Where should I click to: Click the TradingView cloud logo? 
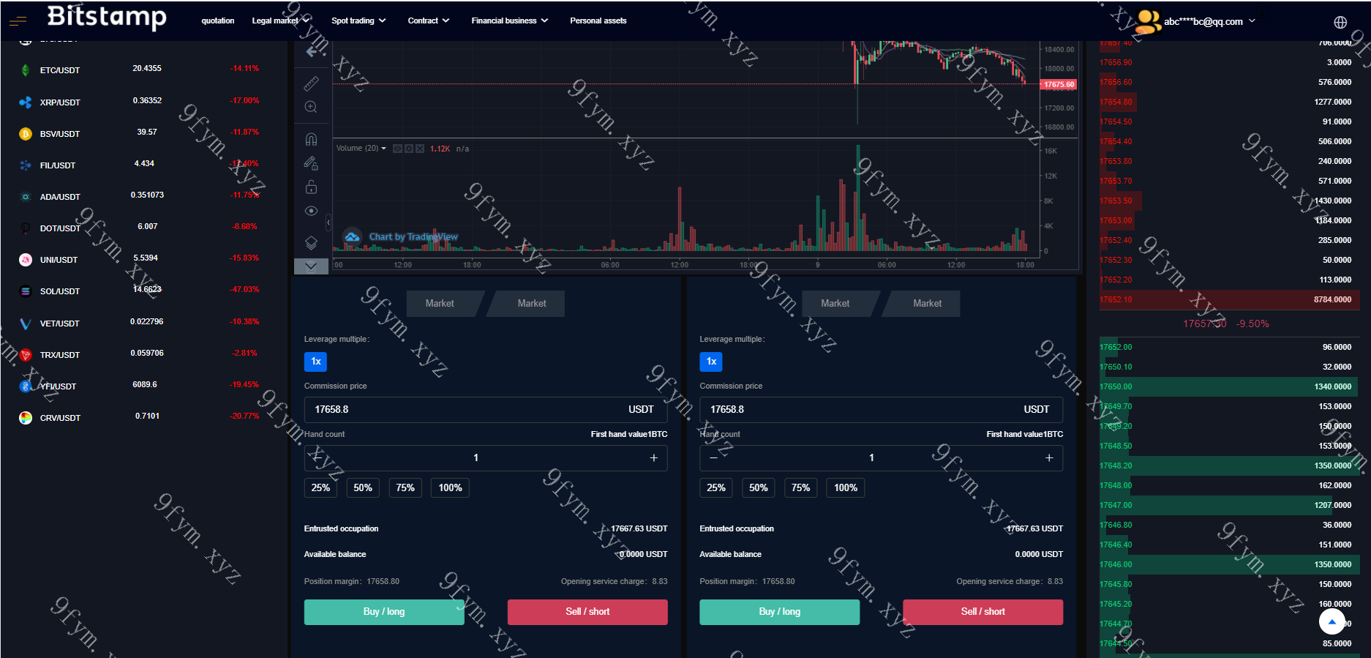(x=353, y=236)
